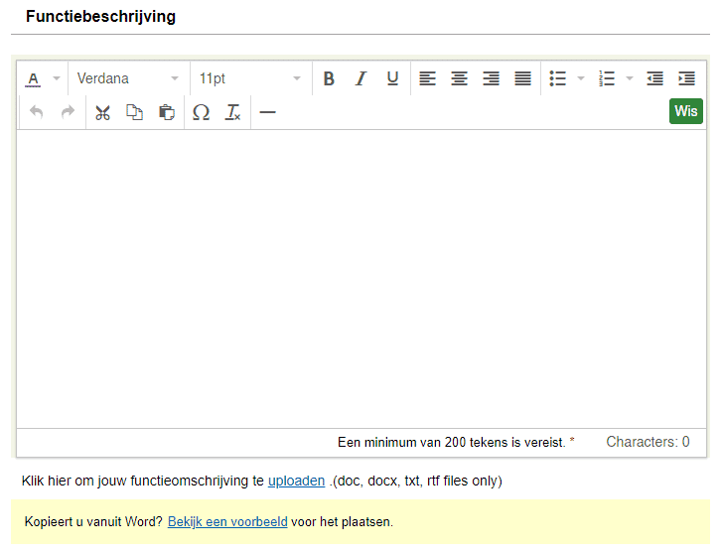Toggle underline formatting
The width and height of the screenshot is (721, 553).
(x=392, y=78)
